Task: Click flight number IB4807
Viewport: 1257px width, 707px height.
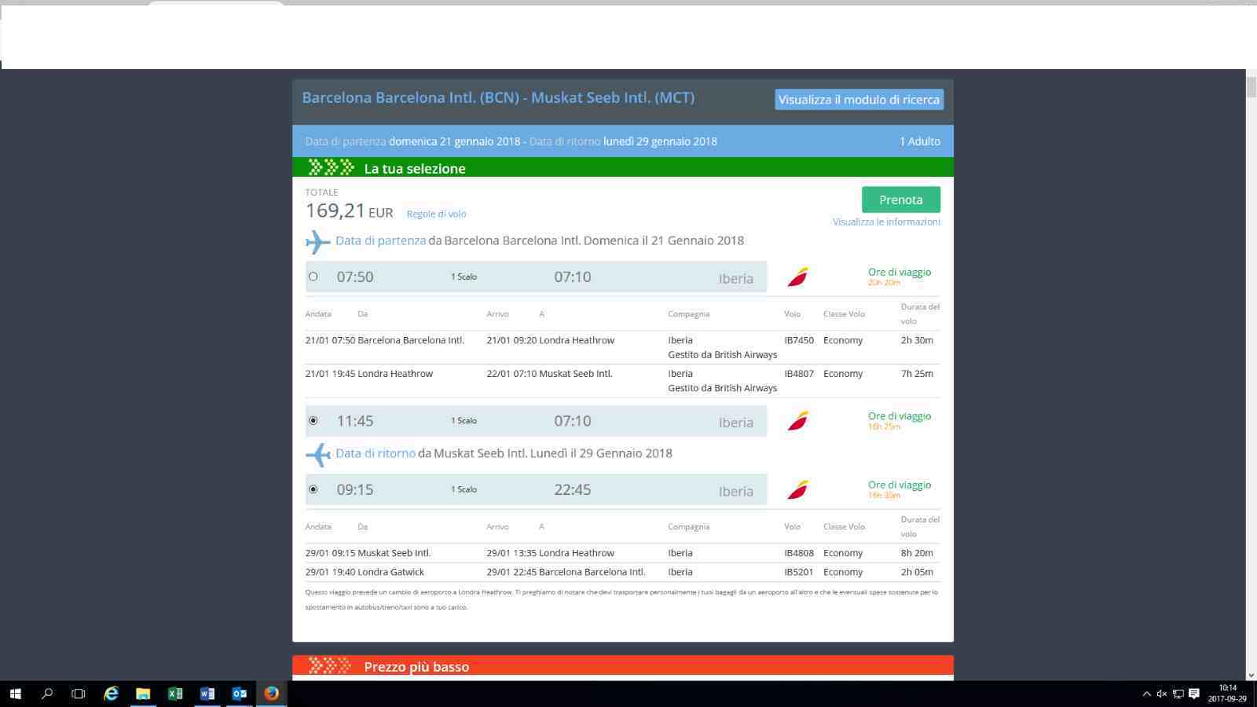Action: point(799,374)
